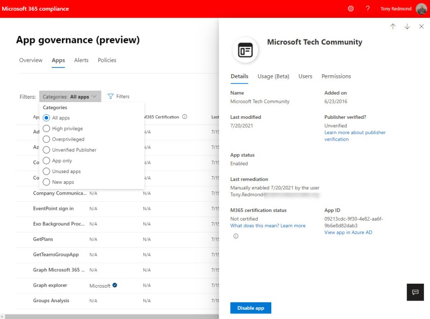Open the Apps tab
This screenshot has width=430, height=319.
(58, 60)
